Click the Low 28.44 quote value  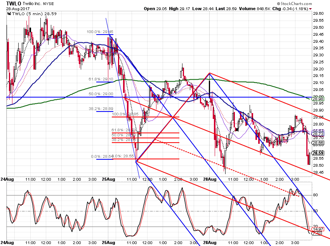coord(203,9)
